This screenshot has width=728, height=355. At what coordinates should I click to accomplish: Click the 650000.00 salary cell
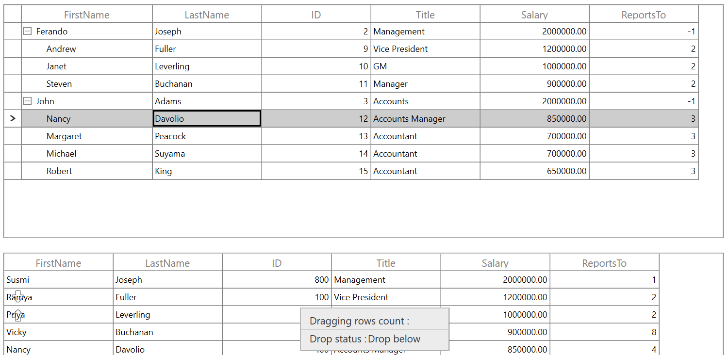tap(535, 171)
